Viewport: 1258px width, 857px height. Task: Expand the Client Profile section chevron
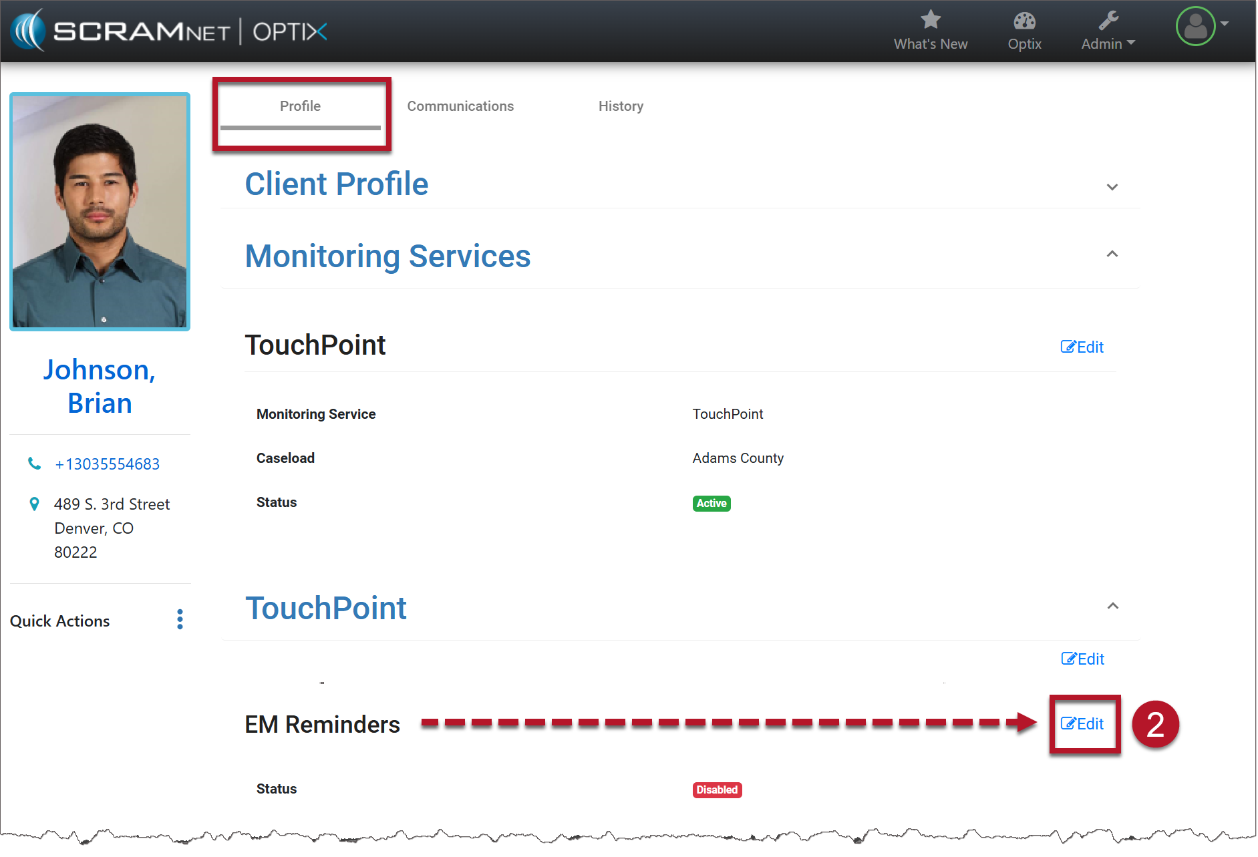pos(1112,187)
